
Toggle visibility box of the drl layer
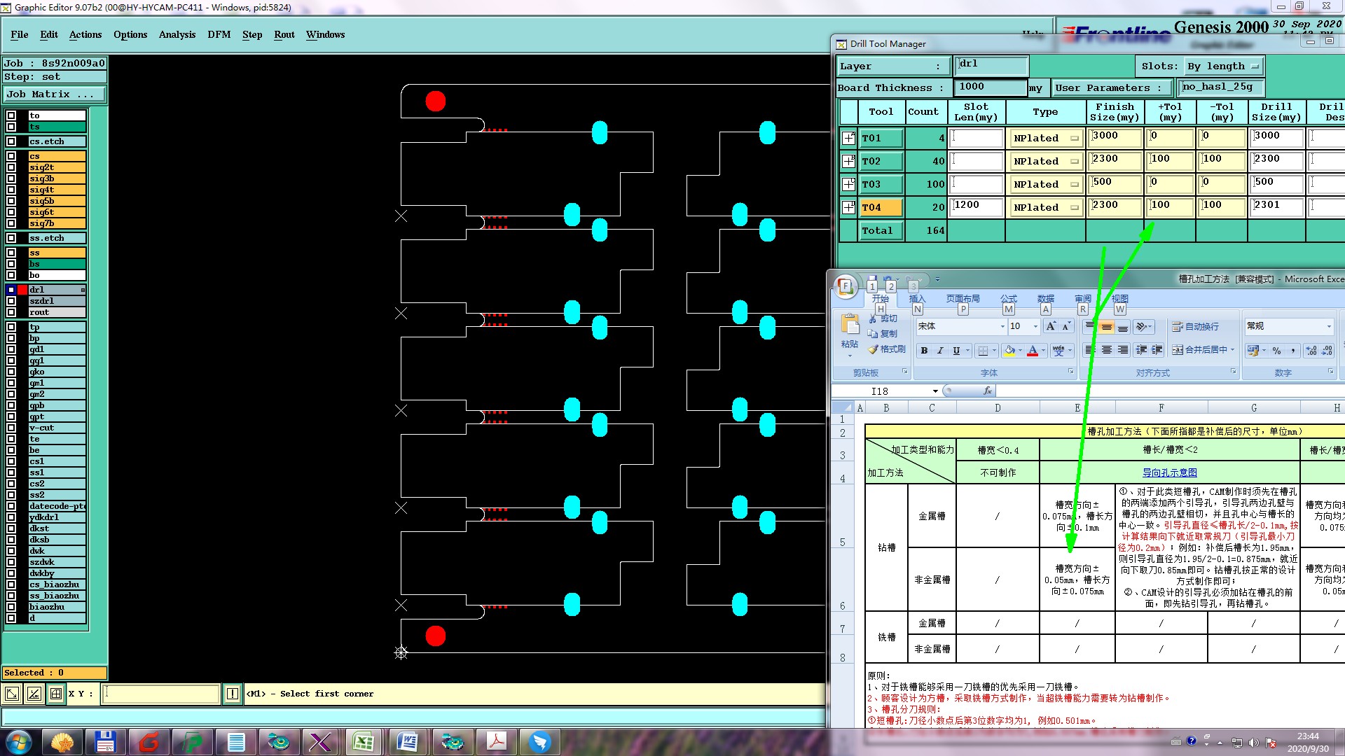(x=11, y=290)
